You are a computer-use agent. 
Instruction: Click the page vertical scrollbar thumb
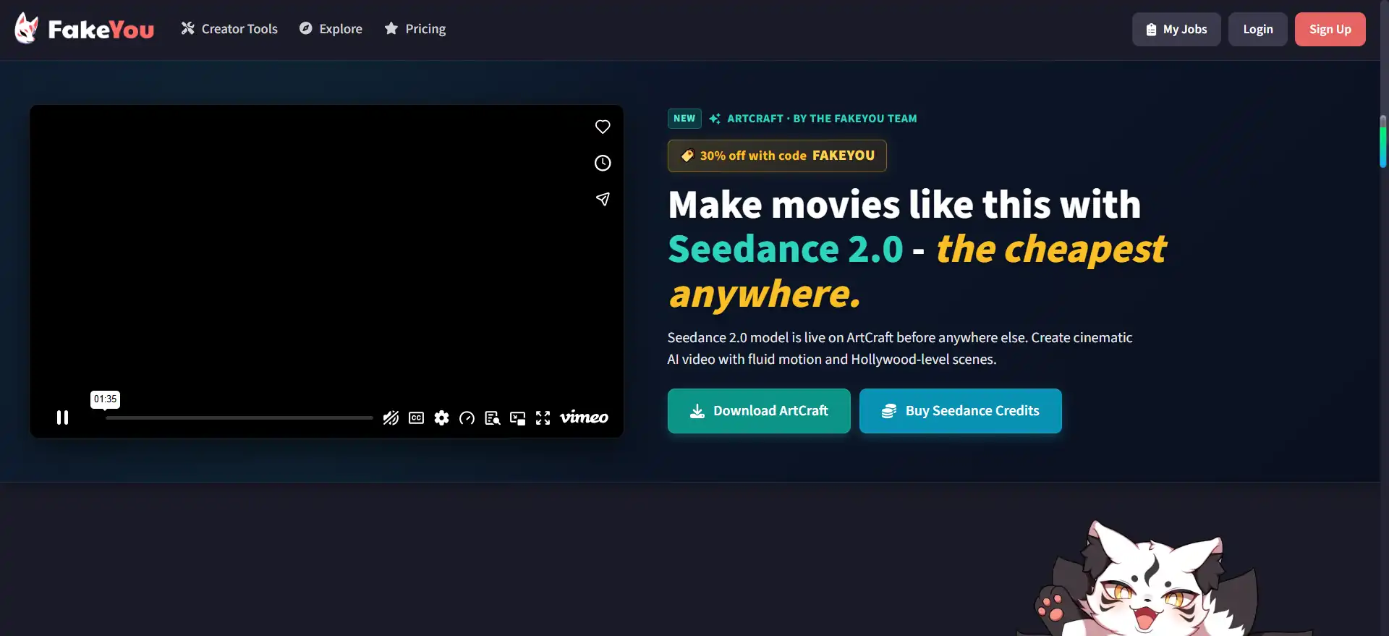(x=1383, y=142)
